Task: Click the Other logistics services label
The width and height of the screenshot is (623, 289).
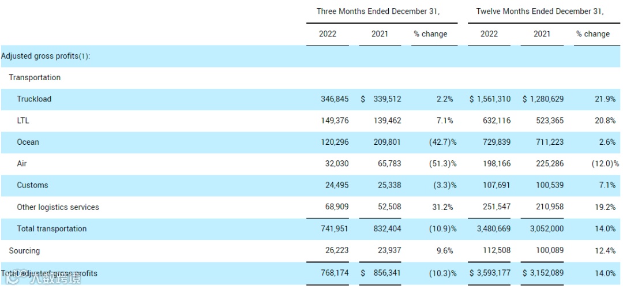Action: [58, 207]
